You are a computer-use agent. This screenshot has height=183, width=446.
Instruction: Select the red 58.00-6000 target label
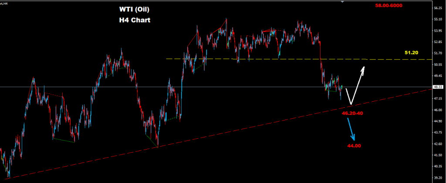tap(389, 5)
